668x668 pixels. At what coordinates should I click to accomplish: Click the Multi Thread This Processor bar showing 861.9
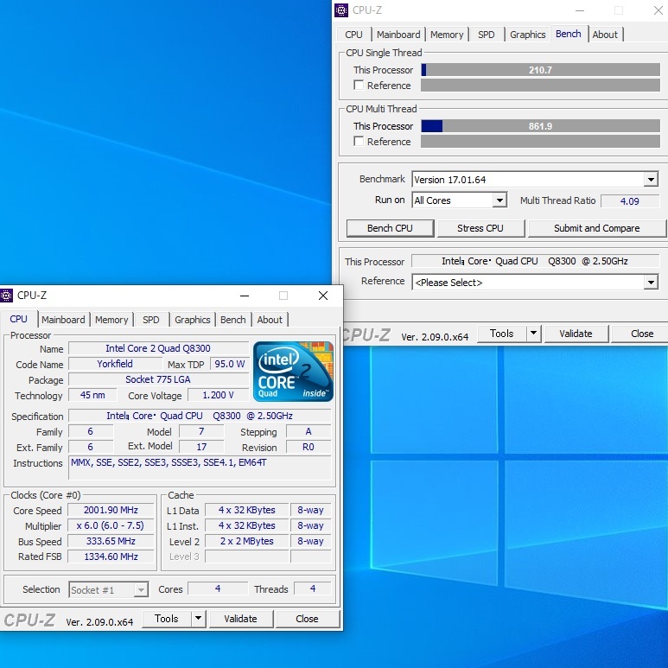click(x=540, y=126)
